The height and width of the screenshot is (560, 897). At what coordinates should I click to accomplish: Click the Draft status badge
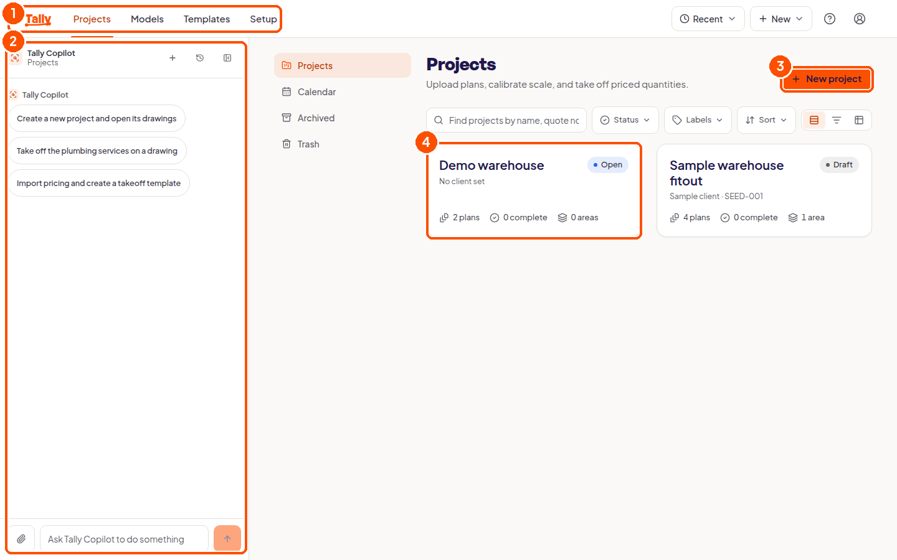pyautogui.click(x=839, y=165)
